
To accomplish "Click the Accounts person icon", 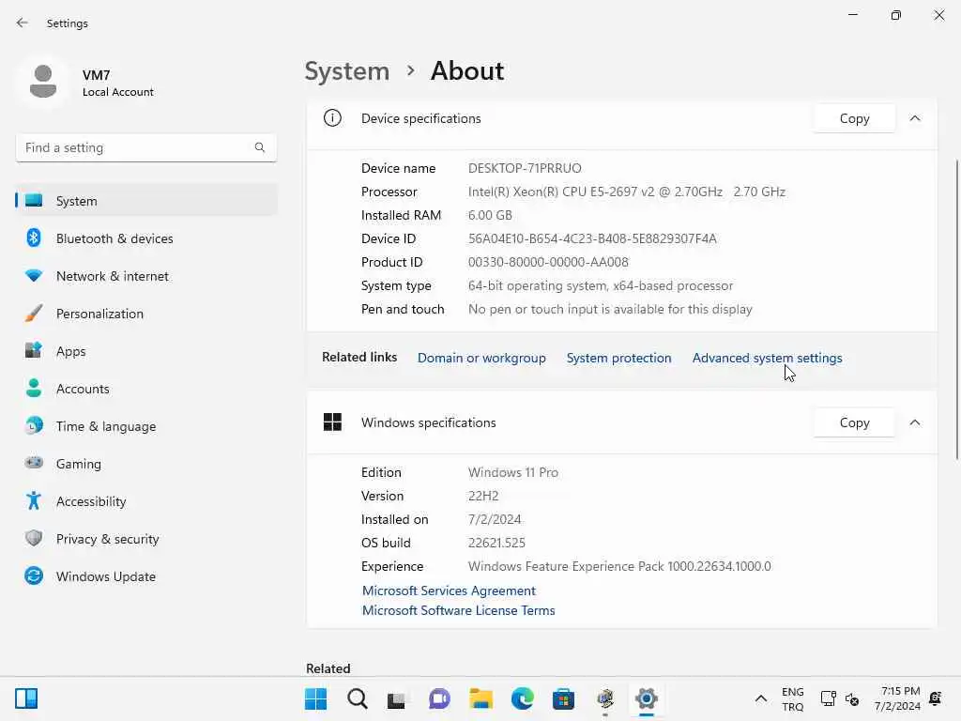I will [34, 388].
